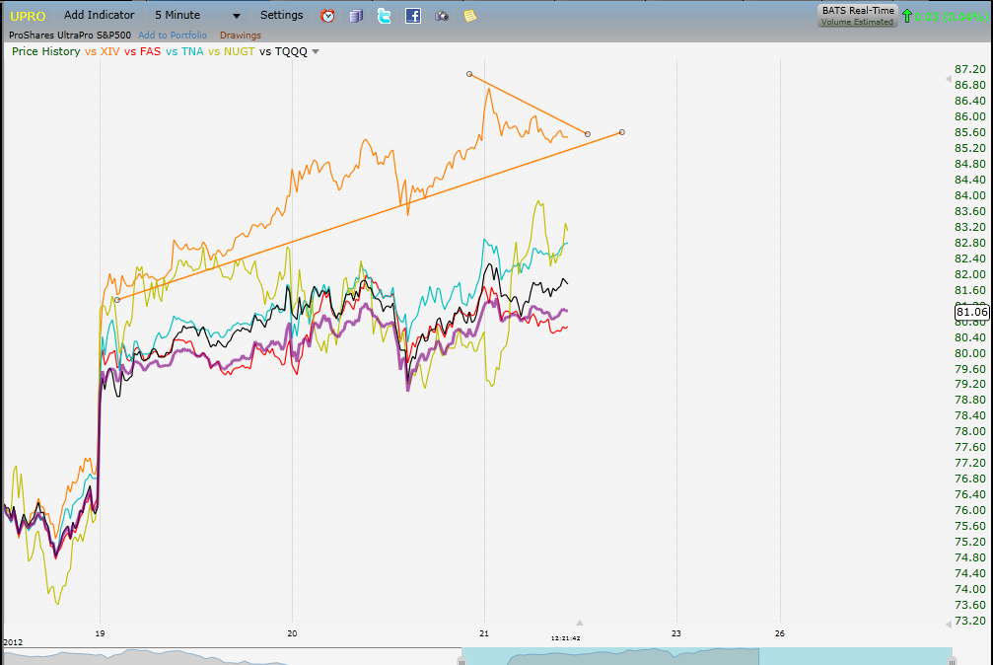The image size is (993, 665).
Task: Open the alarm clock alert icon
Action: pyautogui.click(x=327, y=16)
